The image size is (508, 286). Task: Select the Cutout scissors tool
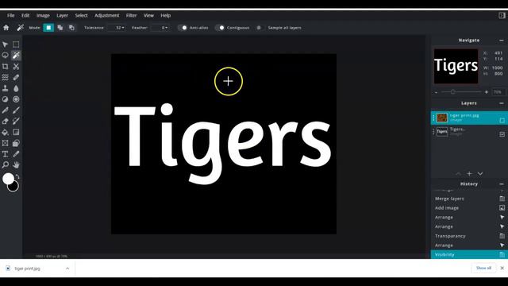pyautogui.click(x=16, y=67)
